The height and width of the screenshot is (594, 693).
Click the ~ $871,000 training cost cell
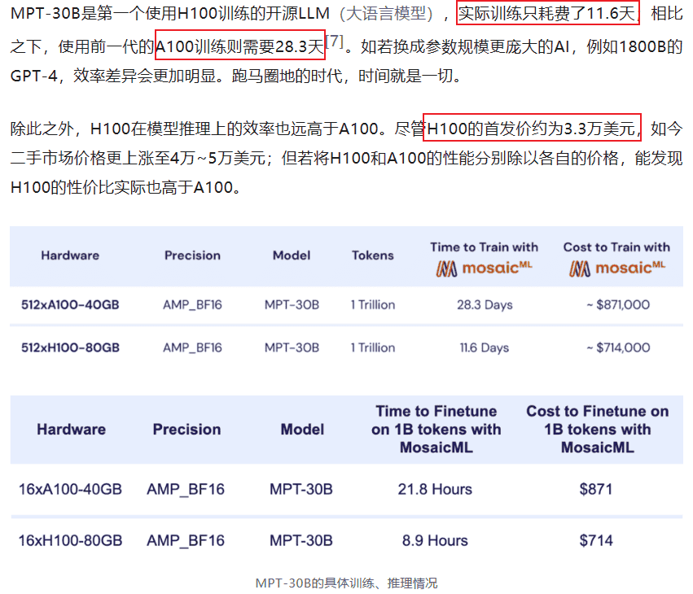[x=616, y=305]
